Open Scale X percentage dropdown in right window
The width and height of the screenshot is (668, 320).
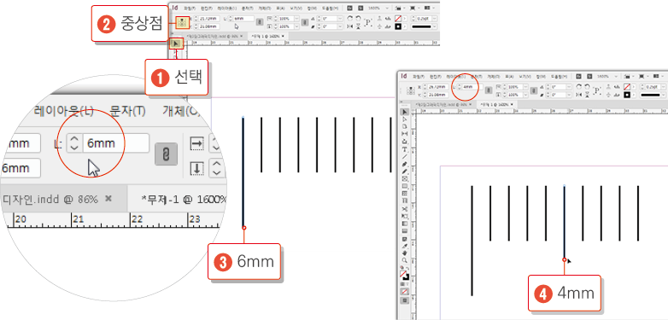point(525,86)
